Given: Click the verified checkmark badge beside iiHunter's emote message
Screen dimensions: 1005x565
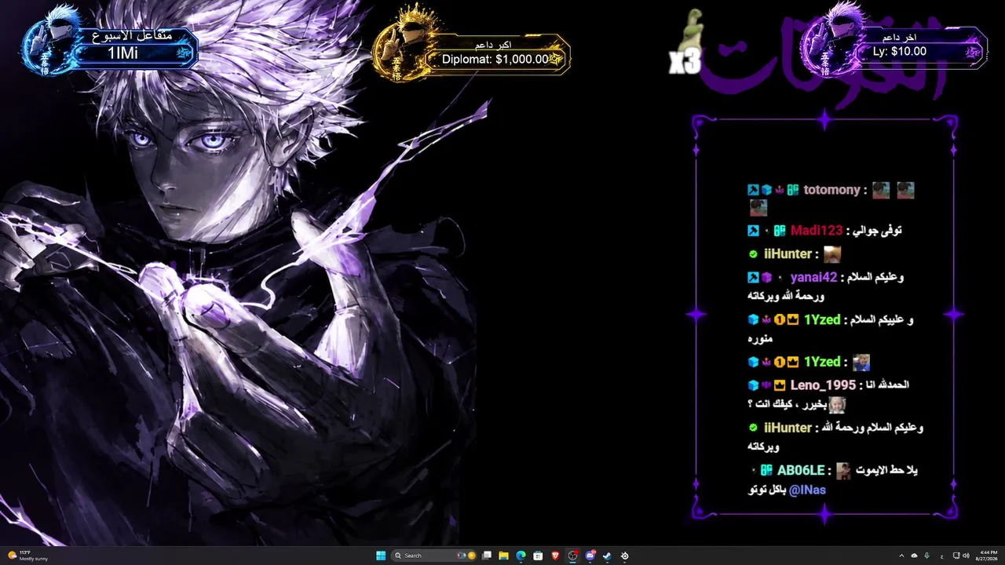Looking at the screenshot, I should [753, 254].
